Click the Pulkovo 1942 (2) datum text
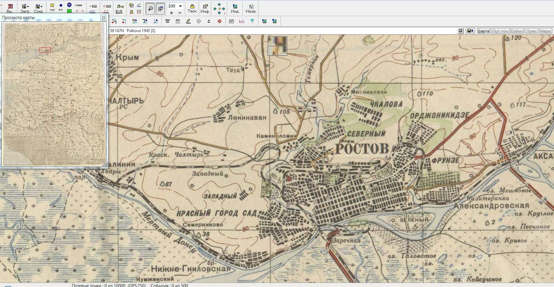The height and width of the screenshot is (287, 554). pos(141,31)
